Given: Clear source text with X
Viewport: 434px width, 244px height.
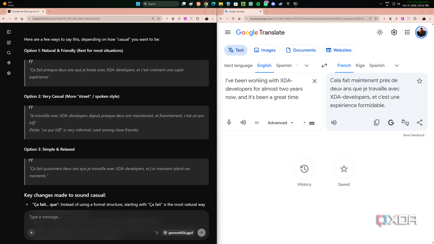Looking at the screenshot, I should [314, 81].
